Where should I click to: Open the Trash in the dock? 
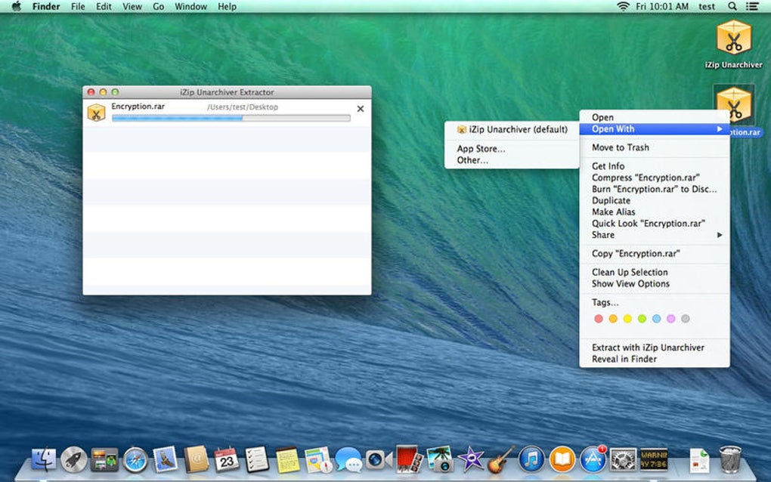coord(730,459)
